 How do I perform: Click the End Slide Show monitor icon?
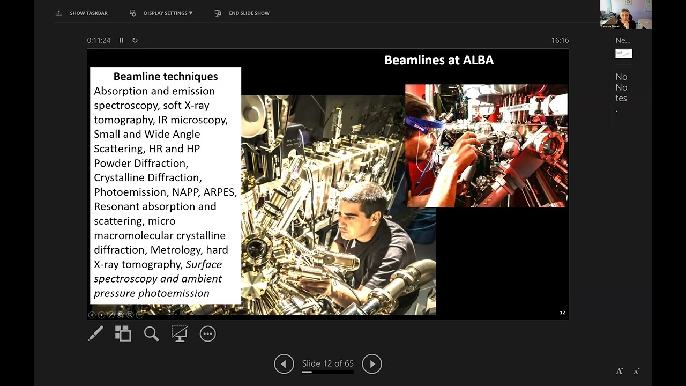point(218,13)
